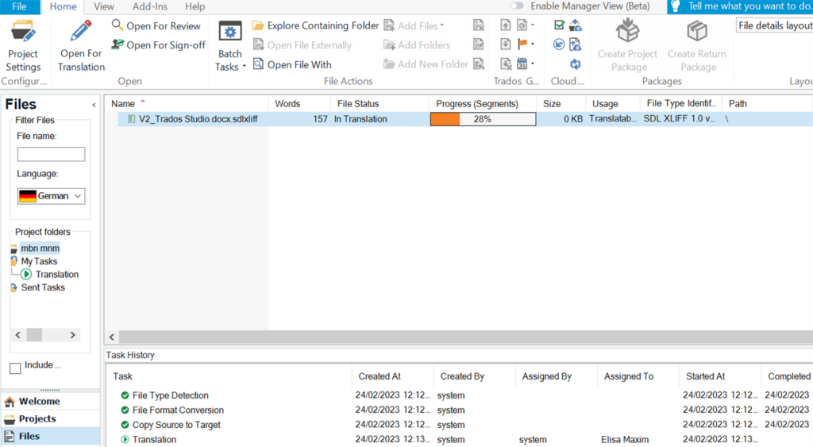Open the German language dropdown
Viewport: 813px width, 447px height.
(x=51, y=196)
